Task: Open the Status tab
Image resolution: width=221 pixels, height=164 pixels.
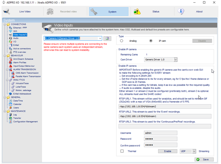Action: click(x=153, y=11)
